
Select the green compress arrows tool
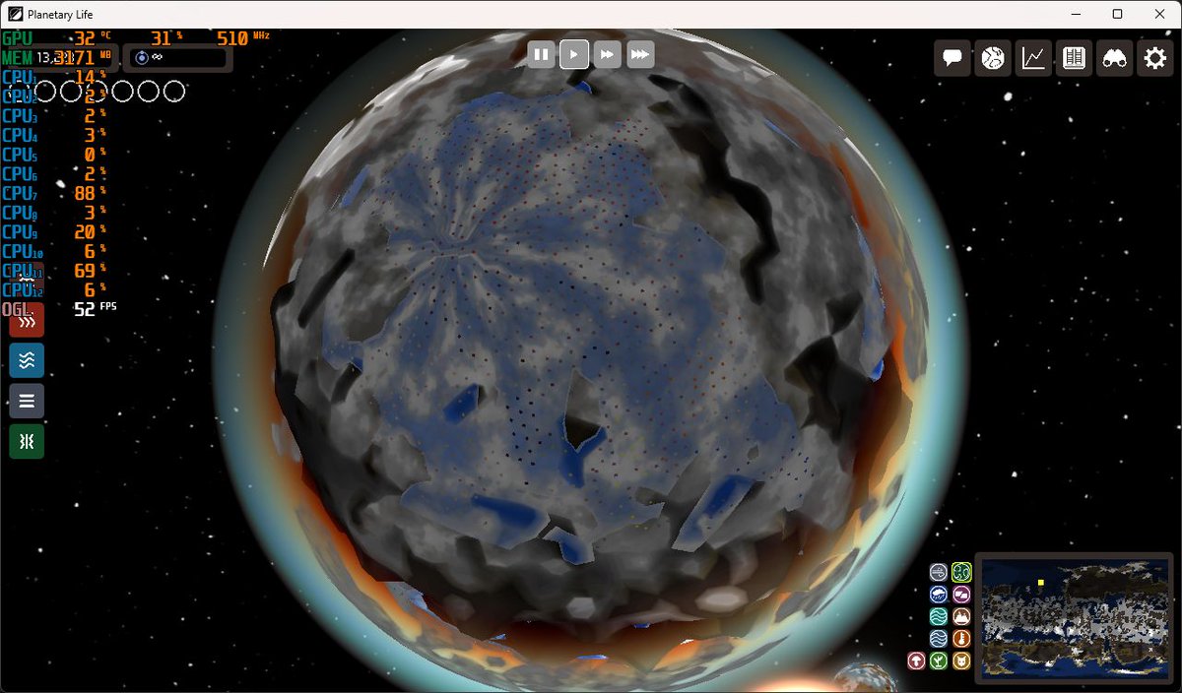[27, 441]
